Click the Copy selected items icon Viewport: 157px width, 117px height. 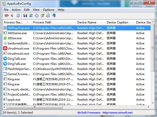(36, 16)
